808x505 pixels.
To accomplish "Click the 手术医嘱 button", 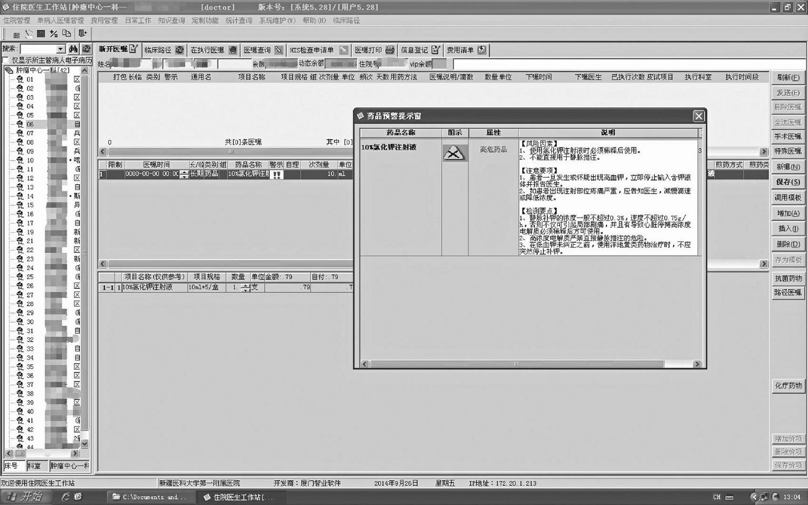I will tap(788, 137).
